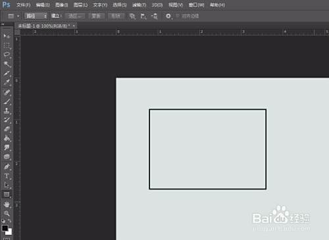This screenshot has height=240, width=329.
Task: Expand the tools panel double-arrow
Action: tap(3, 24)
